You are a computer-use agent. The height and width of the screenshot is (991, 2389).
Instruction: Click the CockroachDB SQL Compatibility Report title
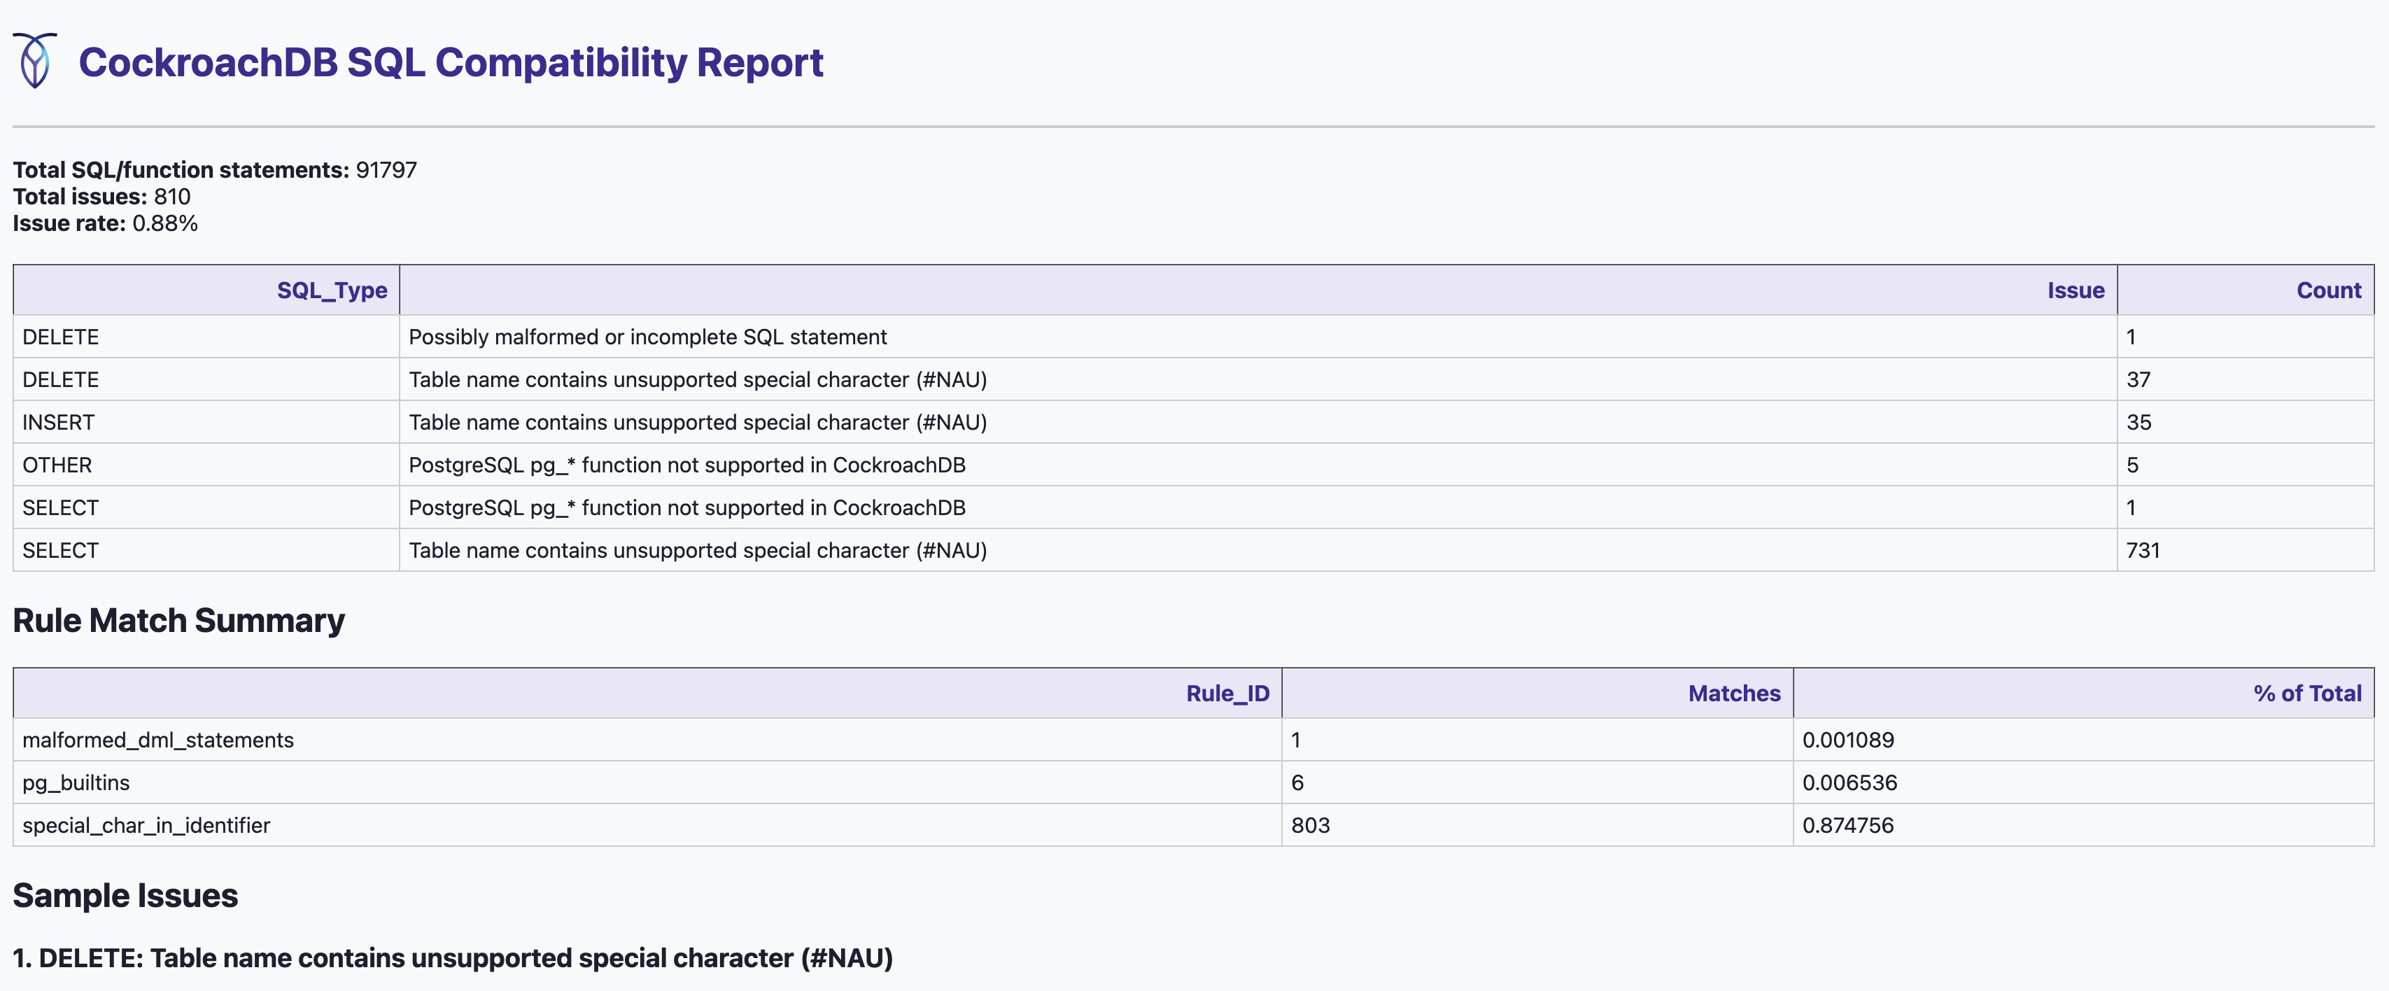pos(451,63)
